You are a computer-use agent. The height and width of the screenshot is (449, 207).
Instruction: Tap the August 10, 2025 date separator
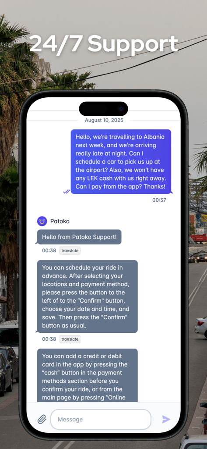point(104,120)
